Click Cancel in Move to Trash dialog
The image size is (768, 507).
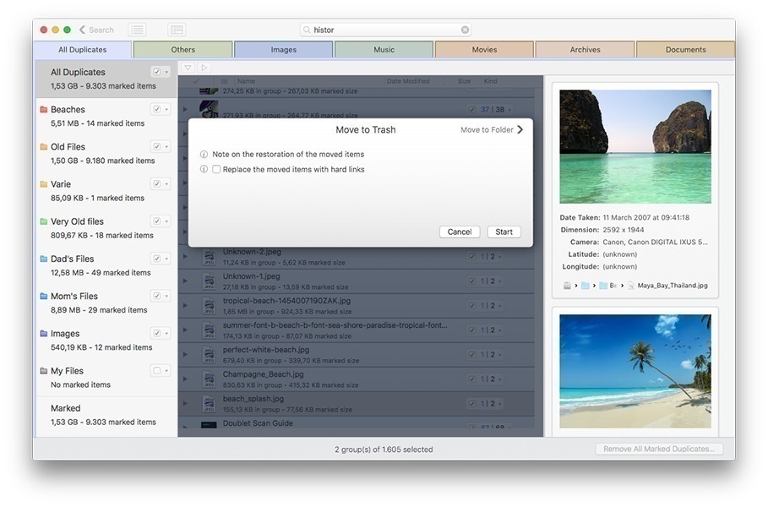460,232
